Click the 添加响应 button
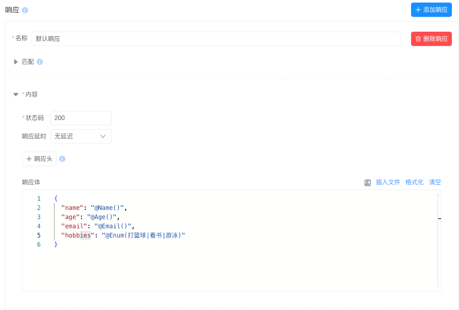The height and width of the screenshot is (310, 459). (x=431, y=10)
